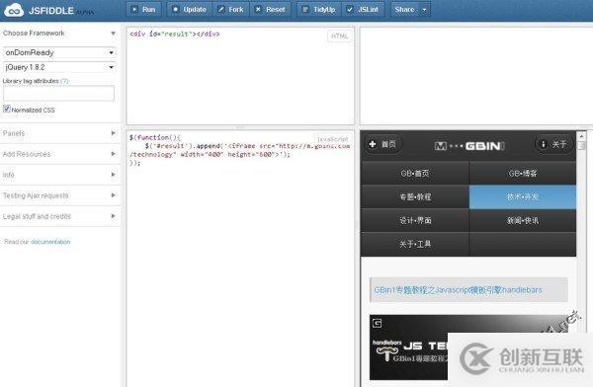
Task: Expand Testing Ajax requests section
Action: coord(59,195)
